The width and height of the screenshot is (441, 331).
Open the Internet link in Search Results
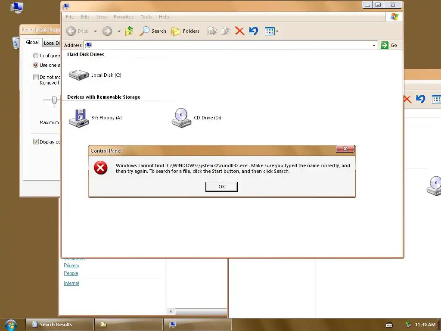click(x=71, y=283)
